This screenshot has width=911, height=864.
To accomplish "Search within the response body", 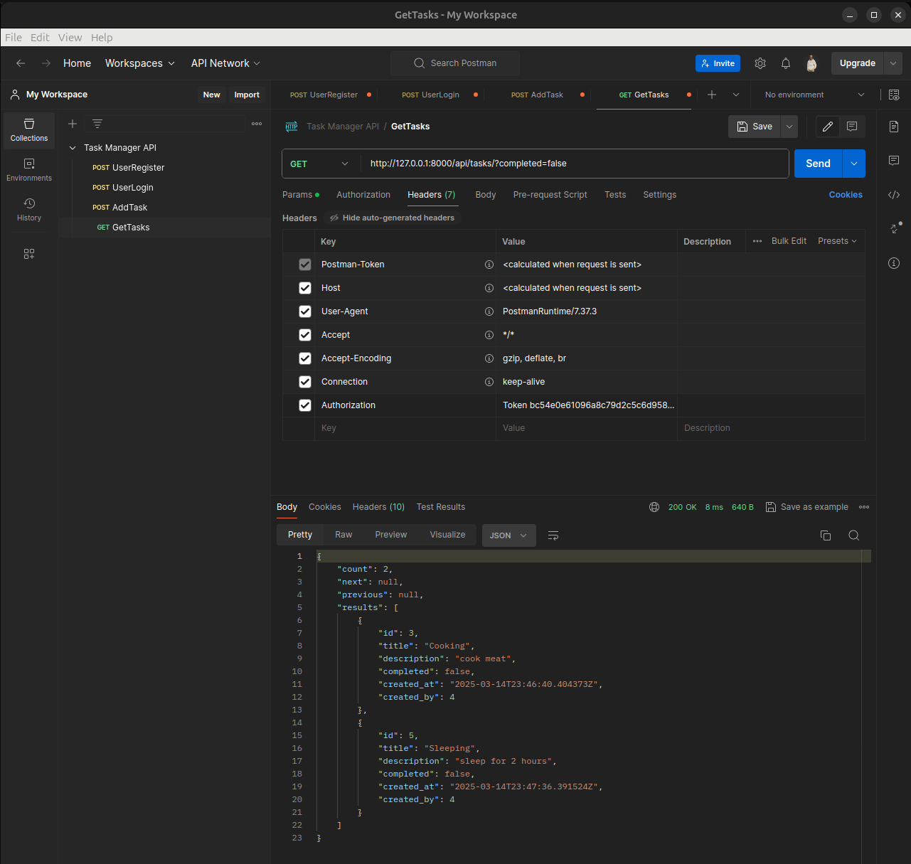I will click(x=854, y=535).
